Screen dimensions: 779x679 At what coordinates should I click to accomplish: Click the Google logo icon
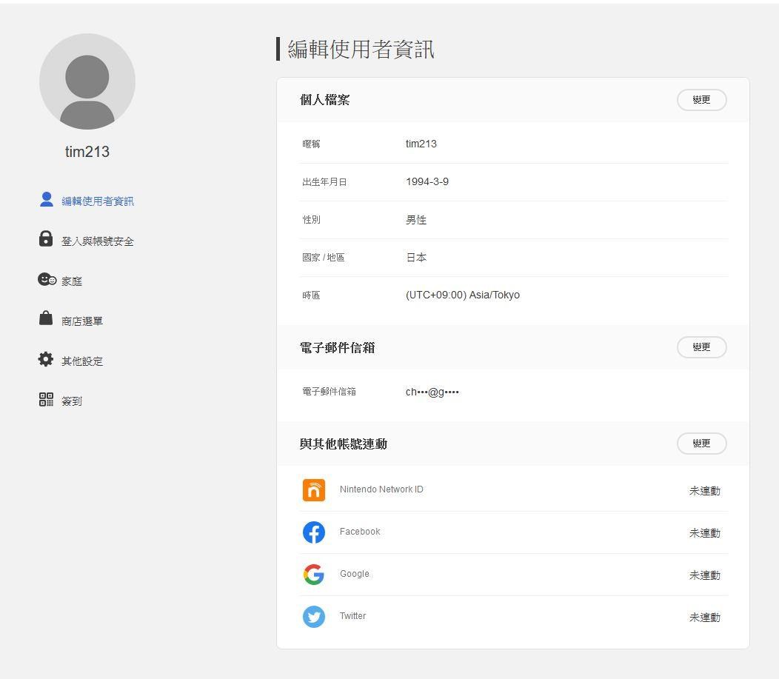314,575
